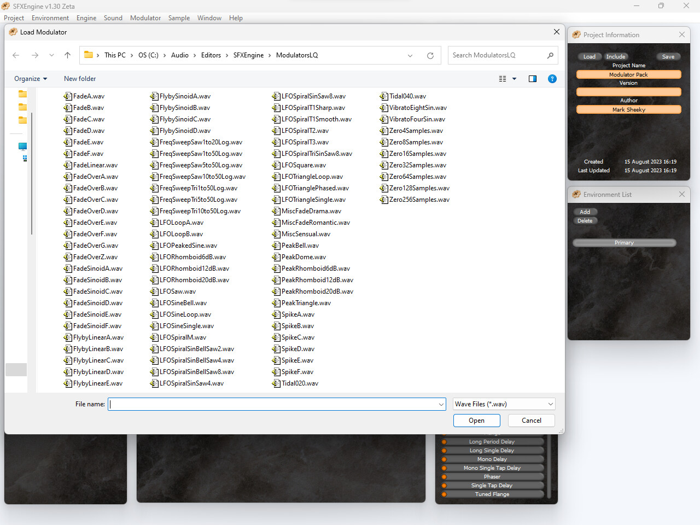700x525 pixels.
Task: Toggle the preview pane icon
Action: (532, 79)
